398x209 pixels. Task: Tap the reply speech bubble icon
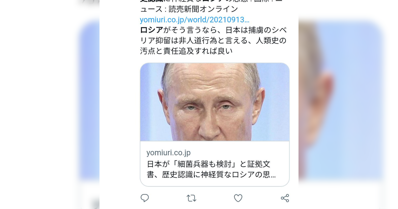(145, 198)
